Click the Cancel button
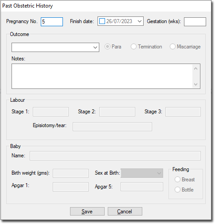Image resolution: width=215 pixels, height=224 pixels. tap(125, 212)
